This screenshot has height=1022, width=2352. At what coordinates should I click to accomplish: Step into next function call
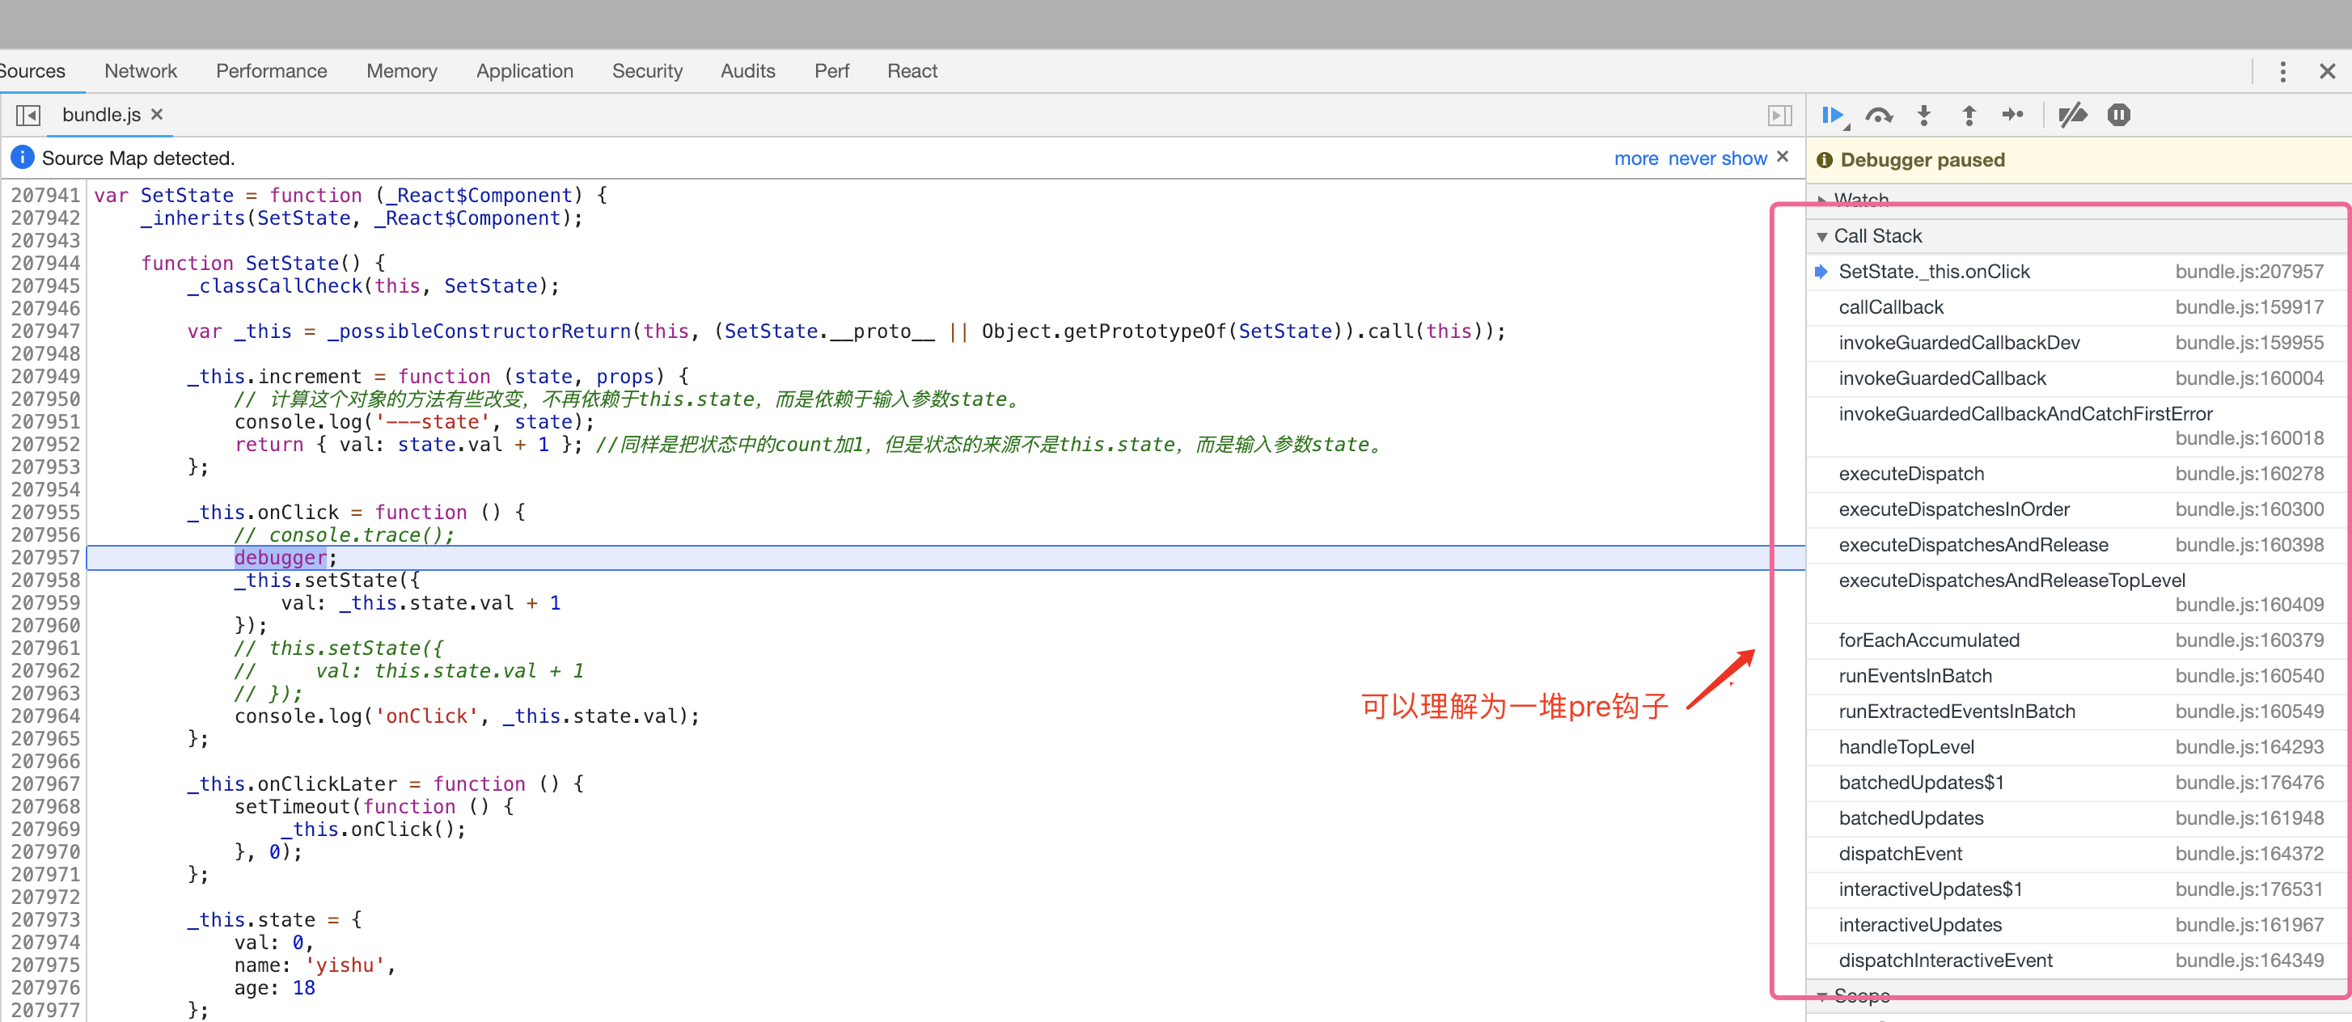coord(1924,115)
